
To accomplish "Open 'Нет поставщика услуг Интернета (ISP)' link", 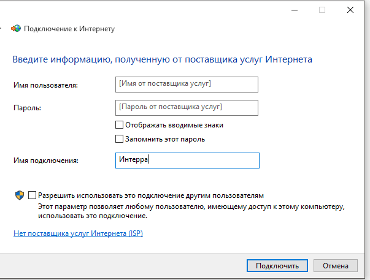I will pos(78,233).
